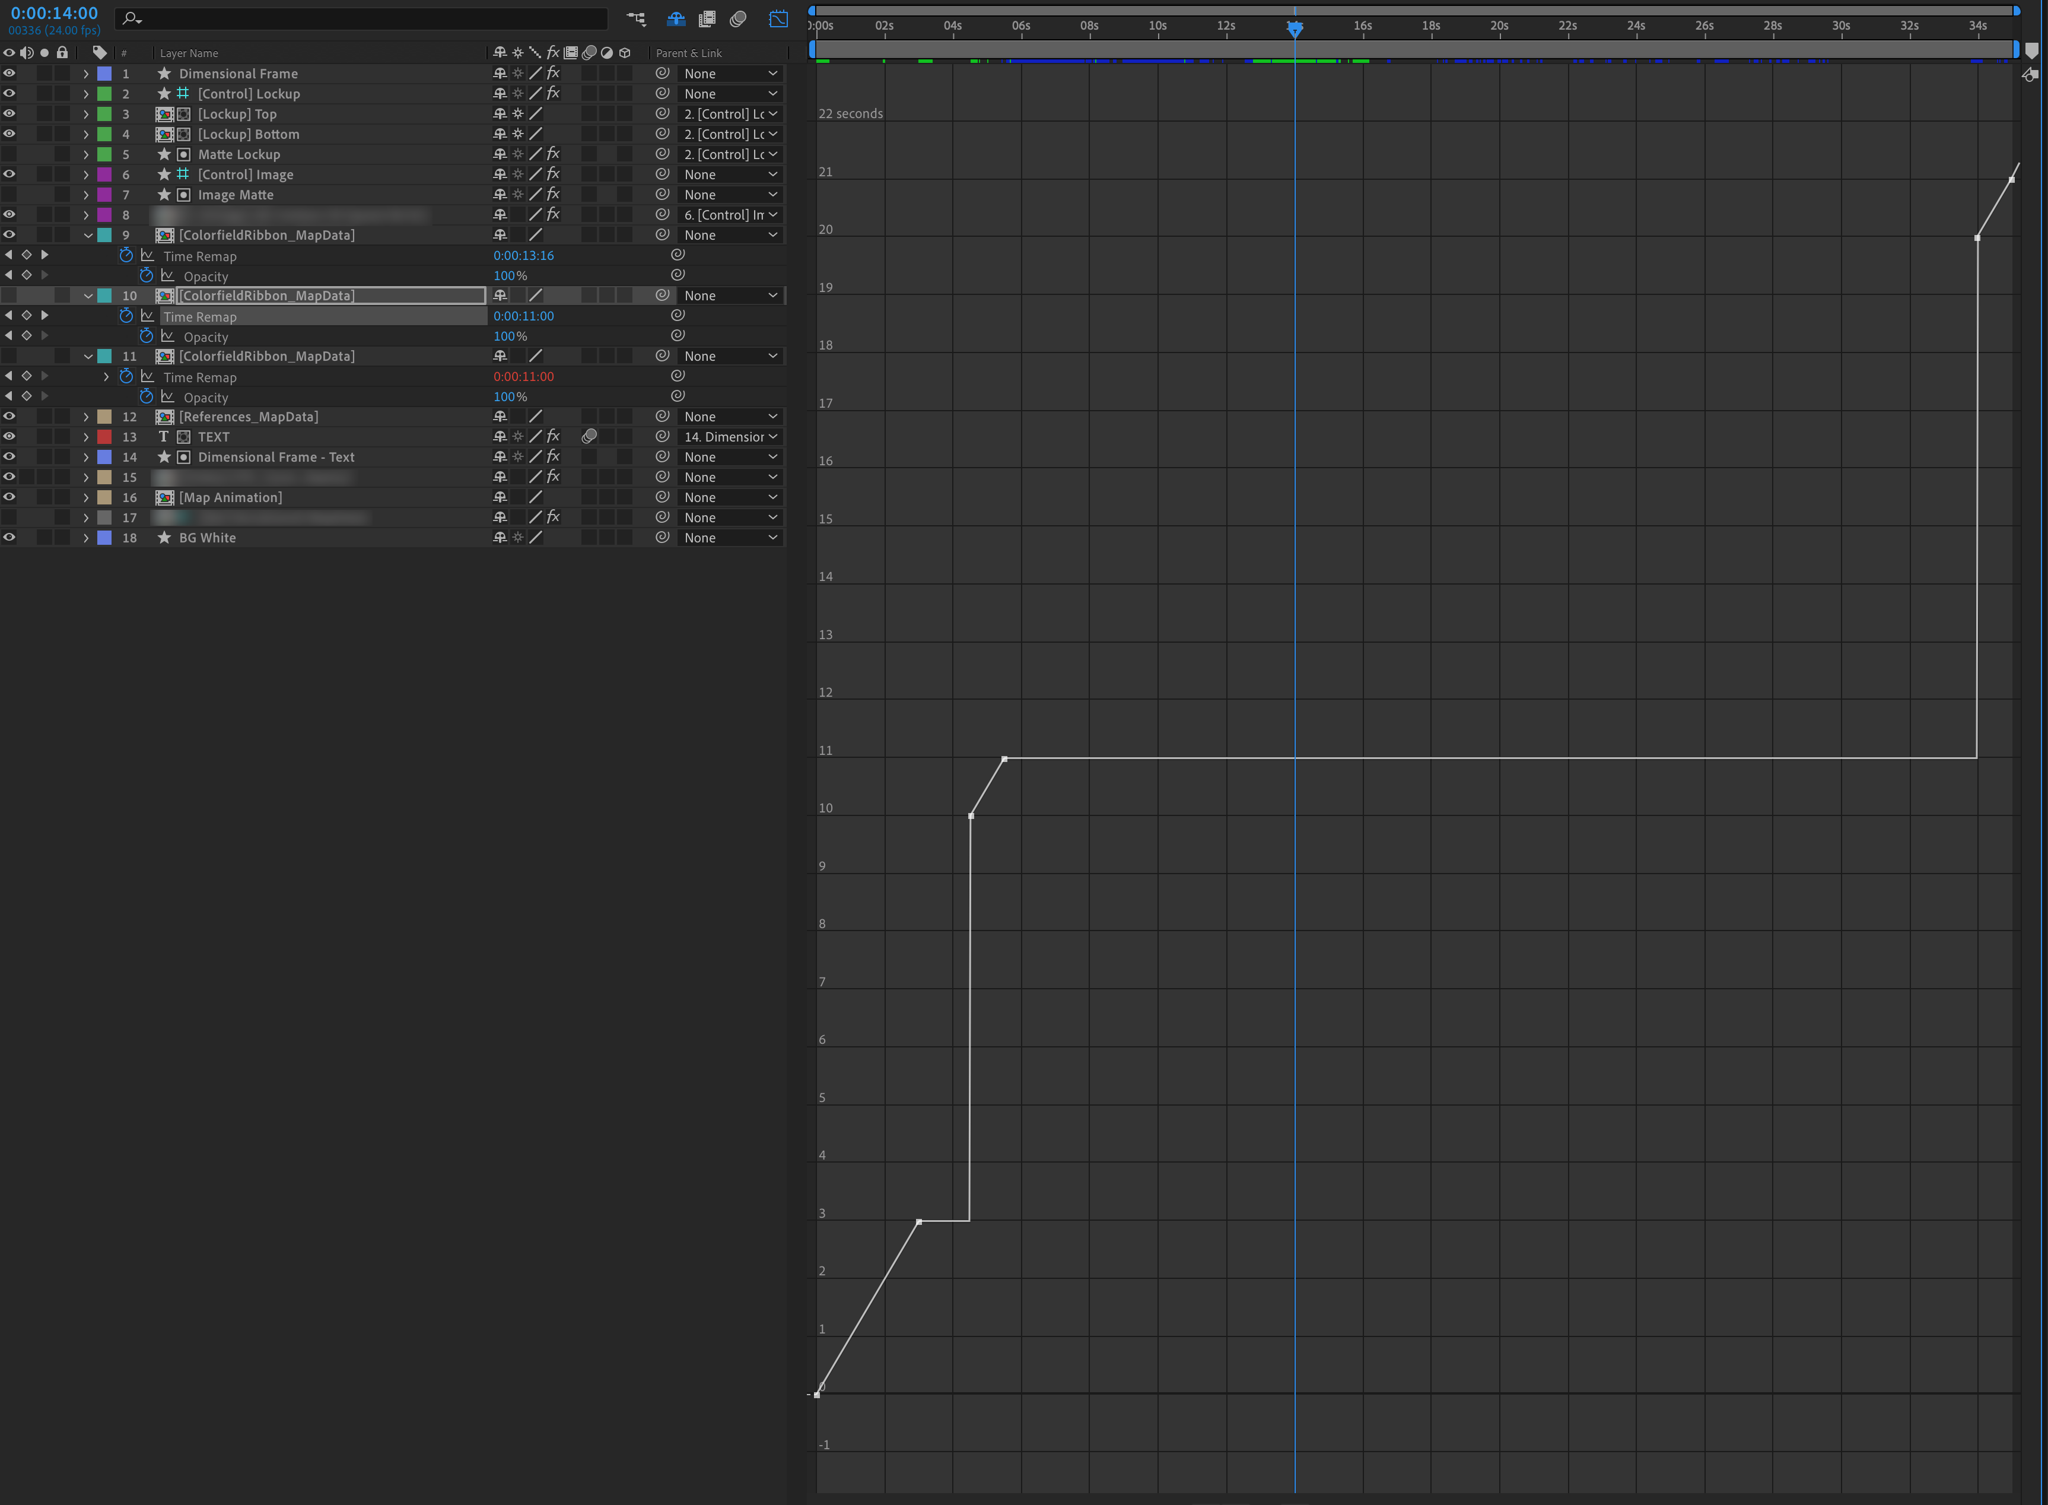Click the current time indicator in the timeline ruler
This screenshot has height=1505, width=2048.
coord(1295,27)
